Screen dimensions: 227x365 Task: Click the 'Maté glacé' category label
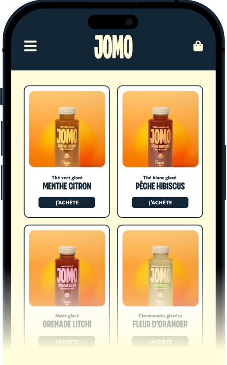(x=67, y=316)
